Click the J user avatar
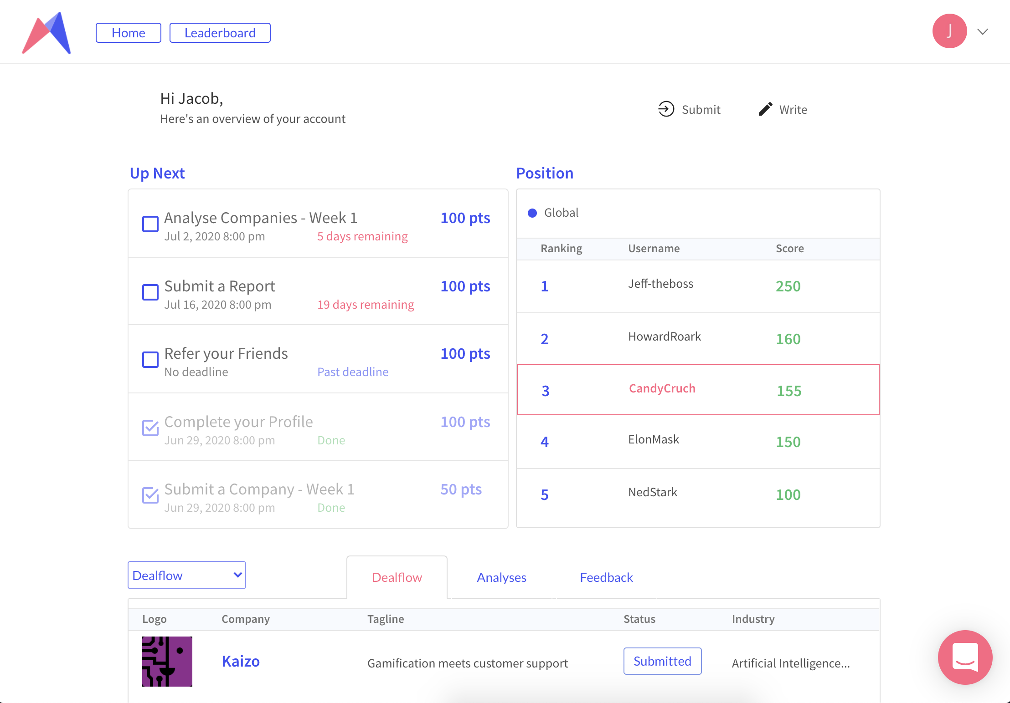Screen dimensions: 1010x703 [949, 31]
